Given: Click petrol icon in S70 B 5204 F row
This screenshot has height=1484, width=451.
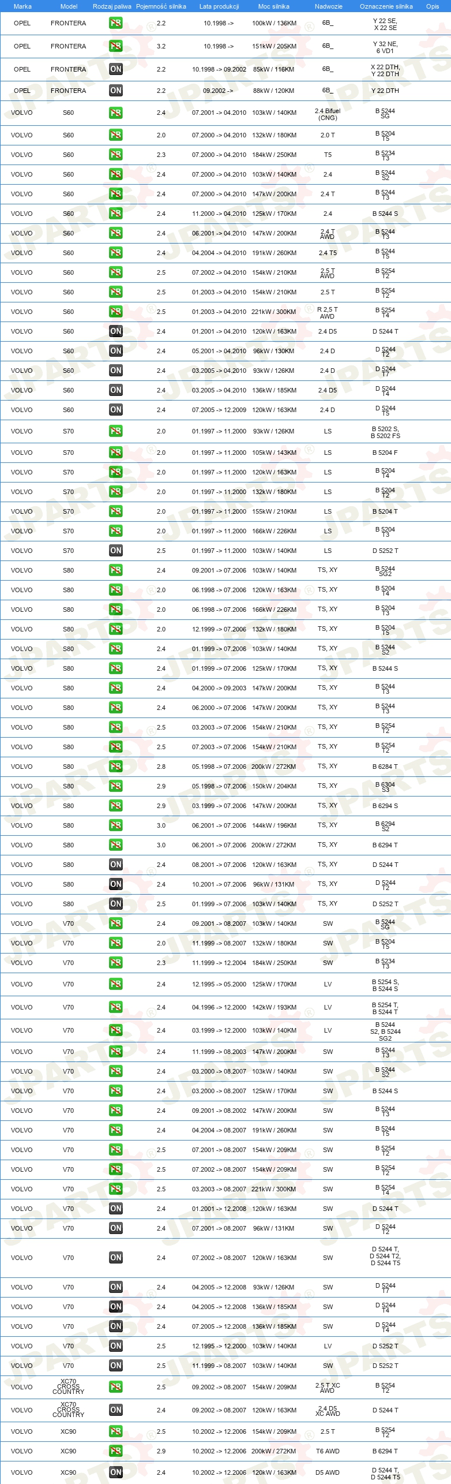Looking at the screenshot, I should (115, 453).
